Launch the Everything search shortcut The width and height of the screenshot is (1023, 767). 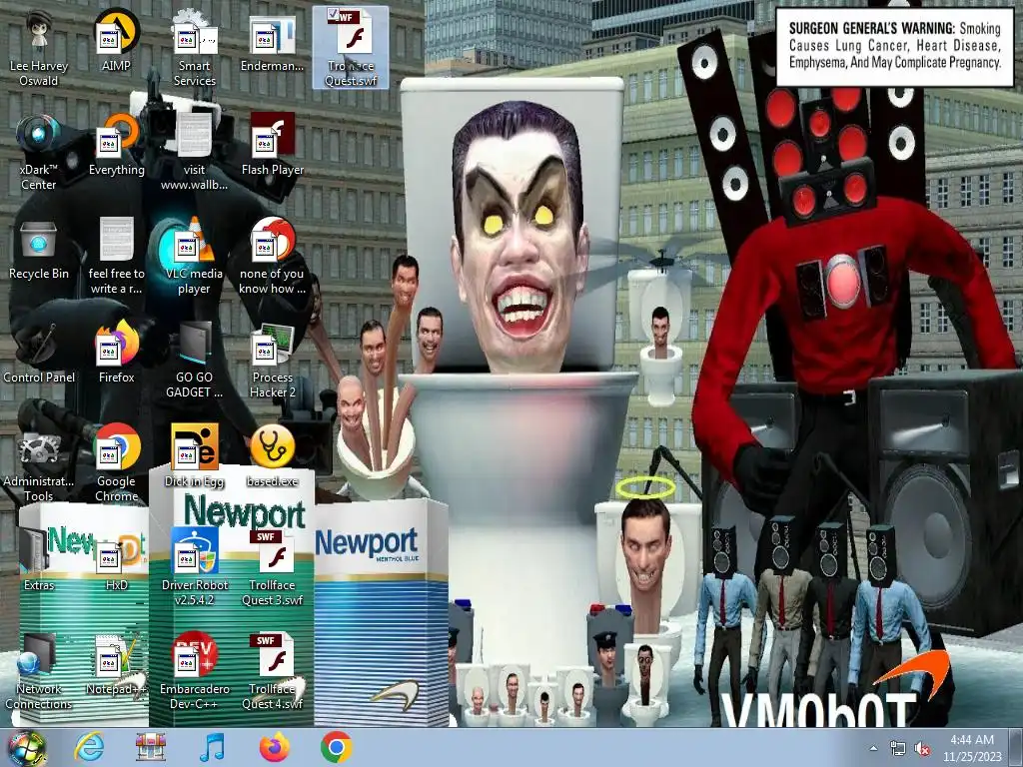pos(116,145)
